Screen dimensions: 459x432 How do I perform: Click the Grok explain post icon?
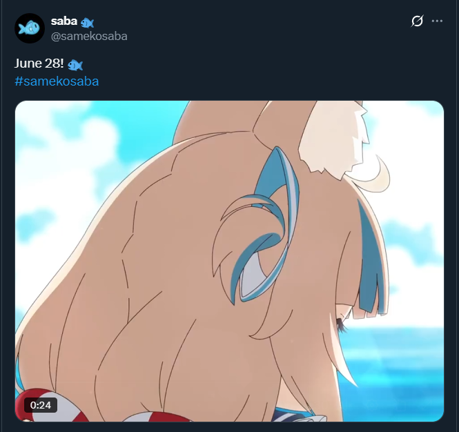[x=417, y=21]
